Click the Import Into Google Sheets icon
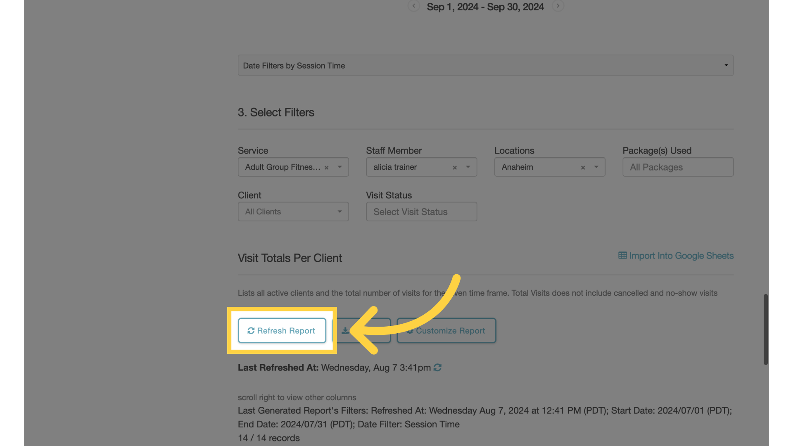 point(622,256)
